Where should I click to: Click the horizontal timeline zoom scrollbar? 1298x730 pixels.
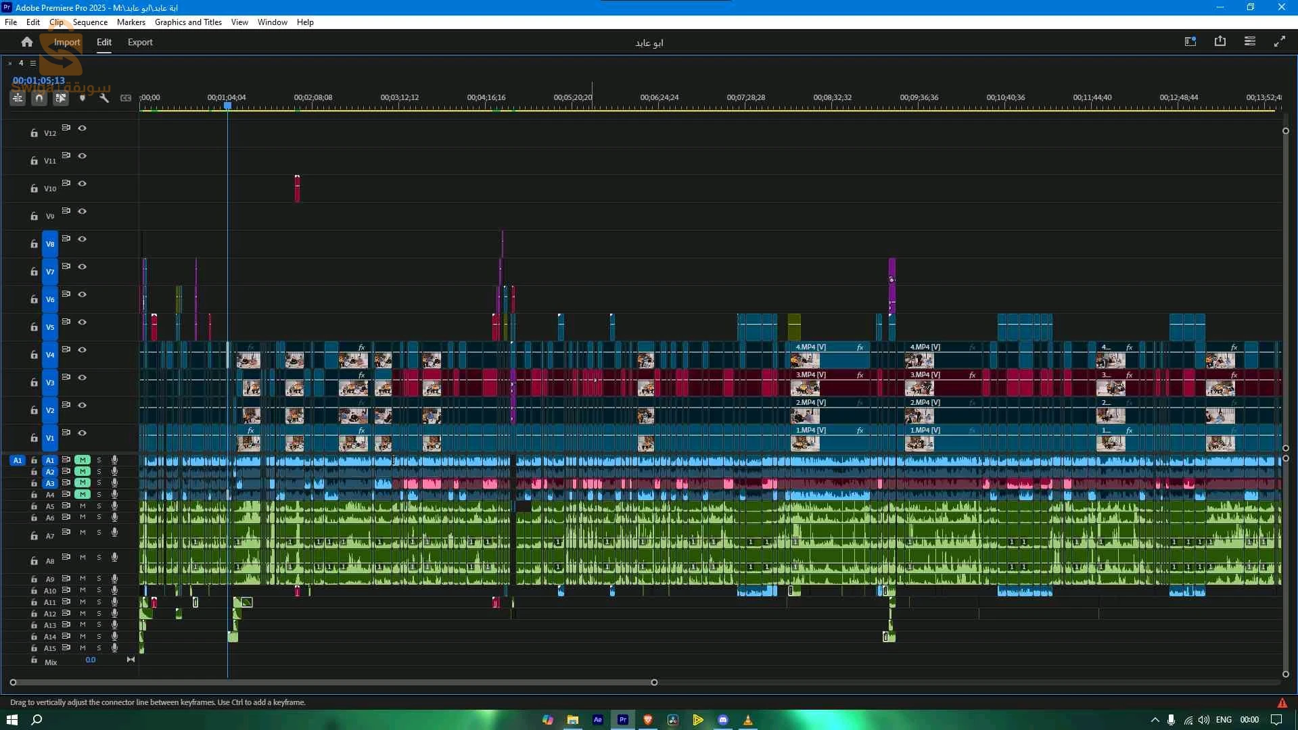tap(333, 682)
